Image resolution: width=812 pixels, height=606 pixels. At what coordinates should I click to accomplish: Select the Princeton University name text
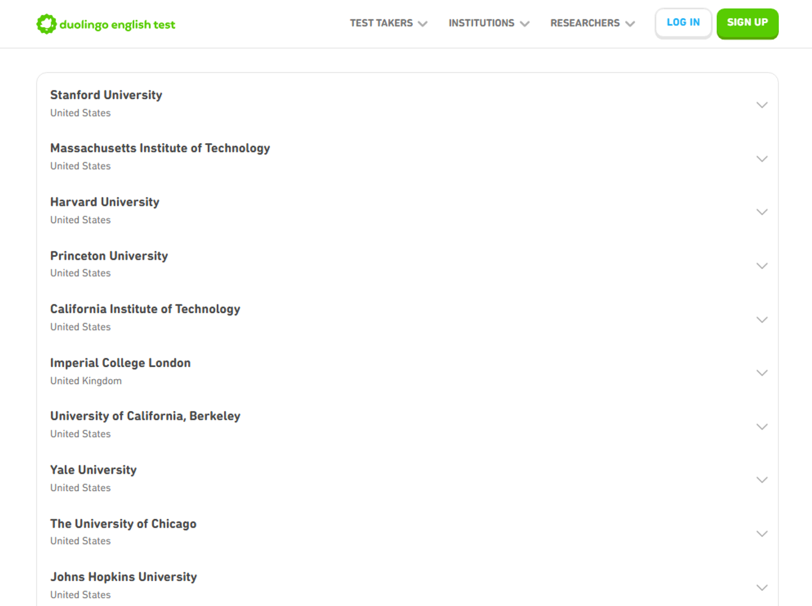(x=109, y=256)
